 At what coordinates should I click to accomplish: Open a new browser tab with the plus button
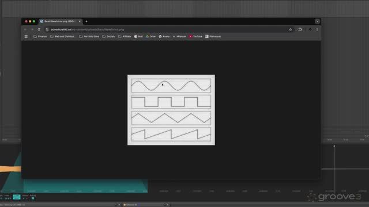click(x=86, y=21)
